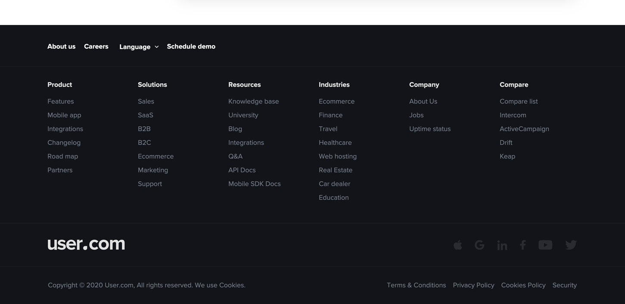Click the Google icon in footer

coord(479,245)
